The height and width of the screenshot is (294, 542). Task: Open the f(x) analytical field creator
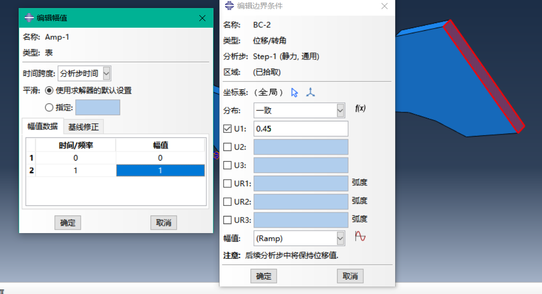pos(360,109)
